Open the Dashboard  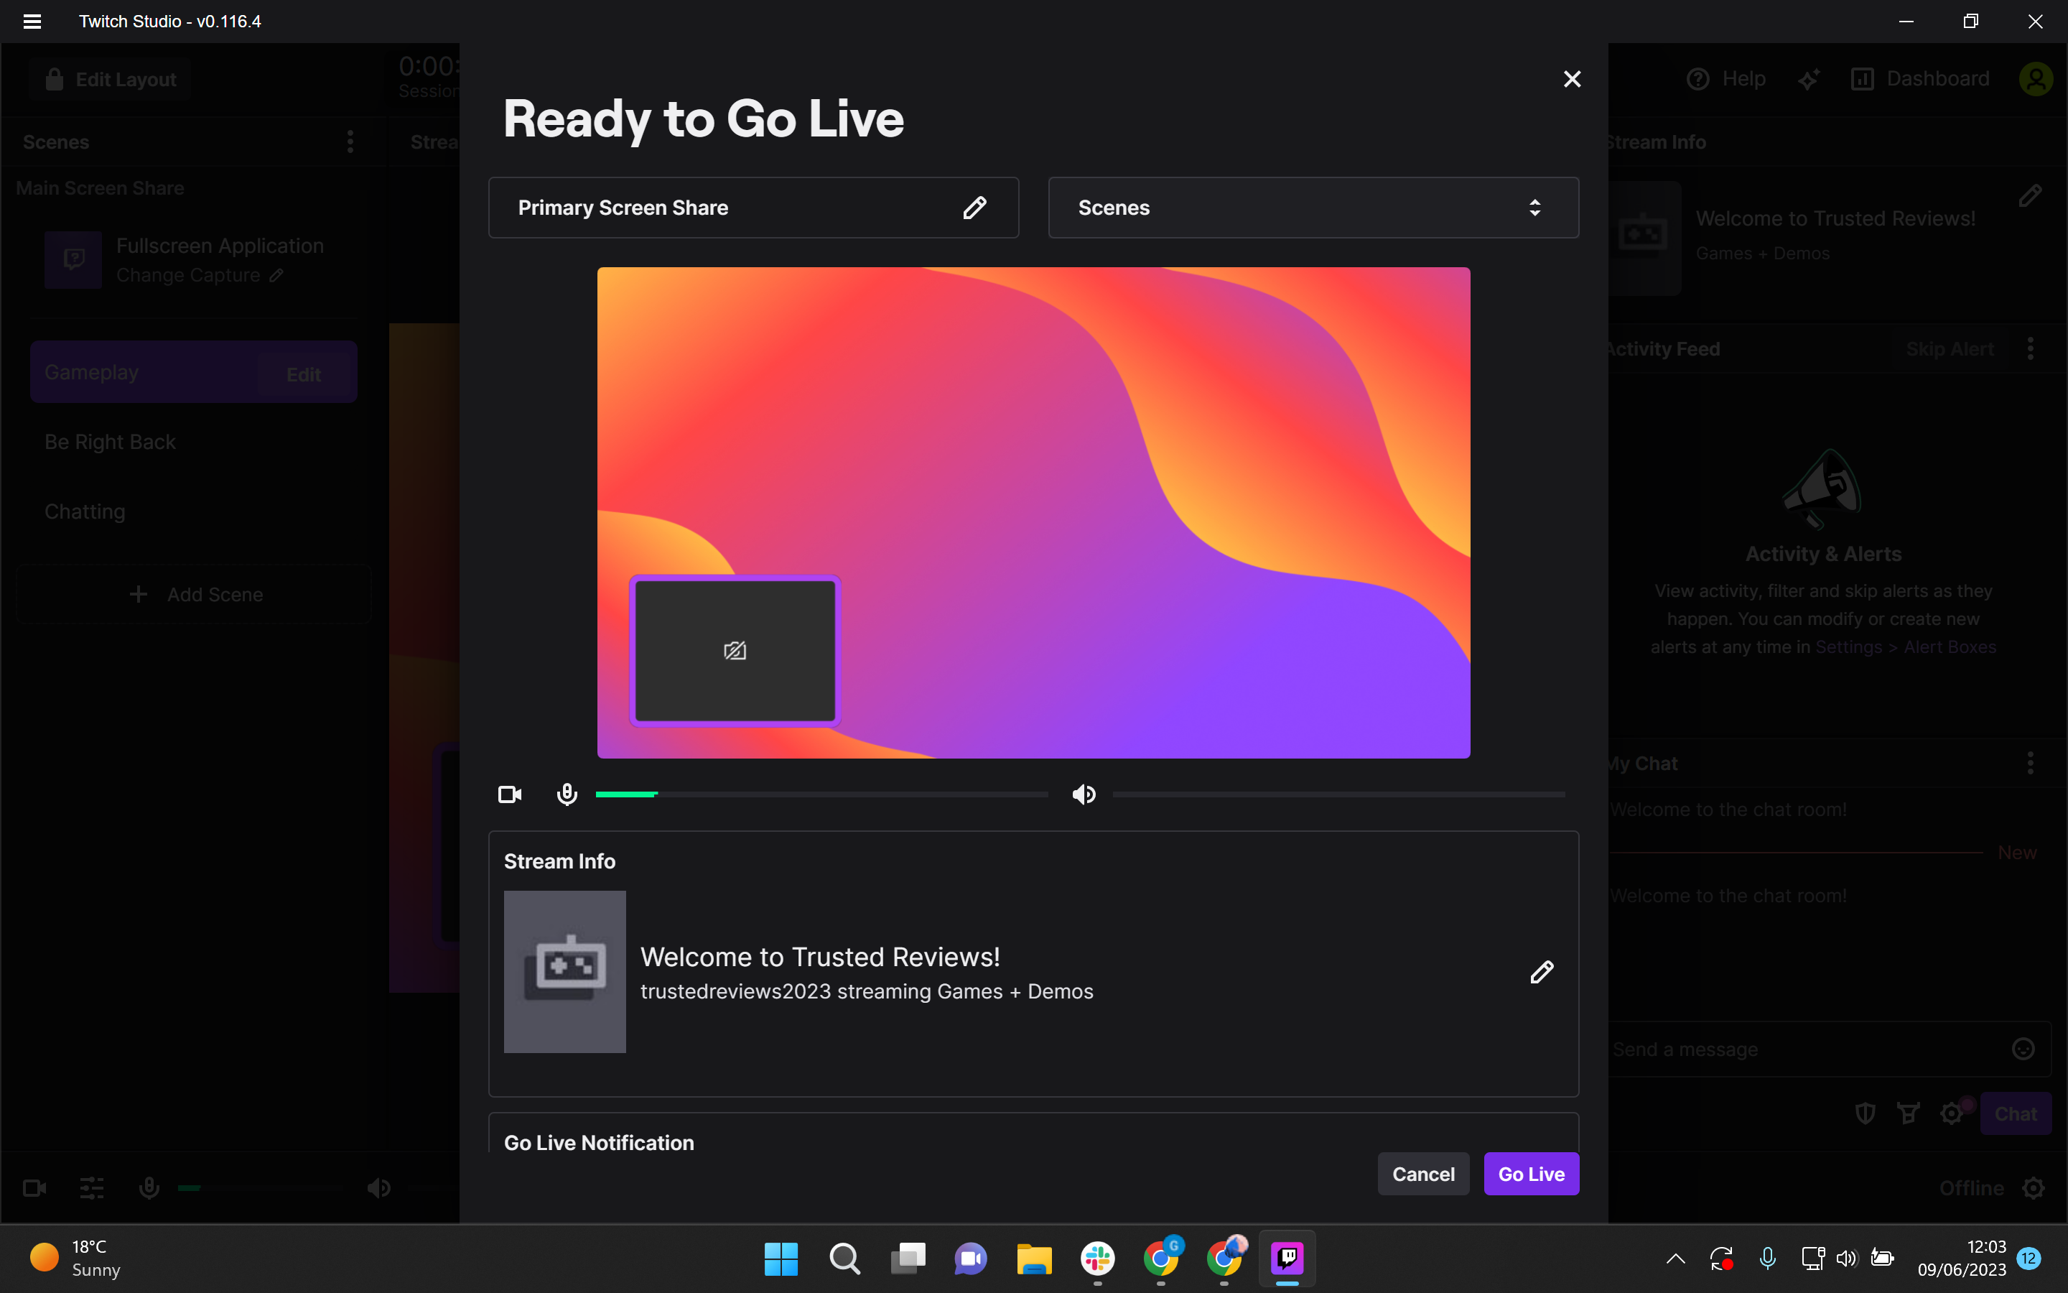coord(1919,79)
